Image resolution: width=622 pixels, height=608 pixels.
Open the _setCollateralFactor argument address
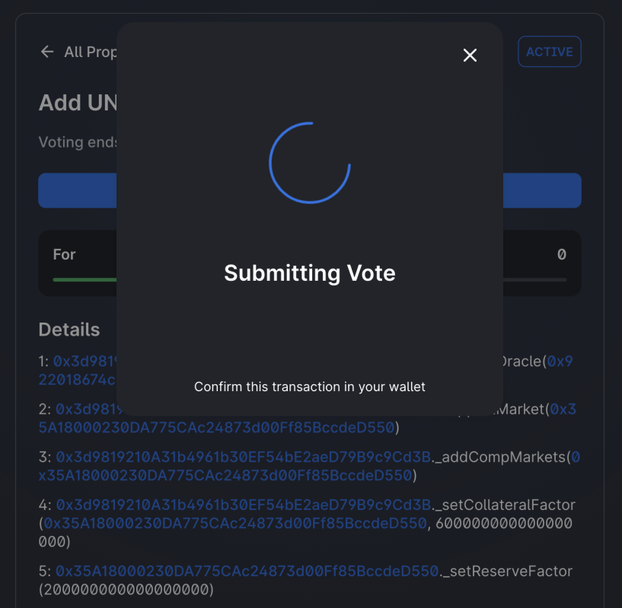point(235,524)
